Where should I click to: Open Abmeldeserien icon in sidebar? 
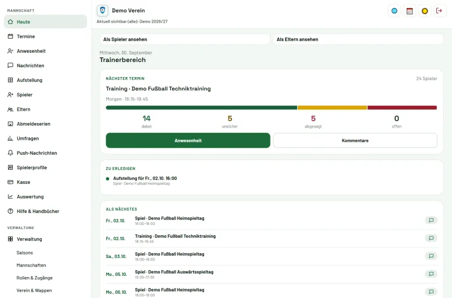pos(10,123)
